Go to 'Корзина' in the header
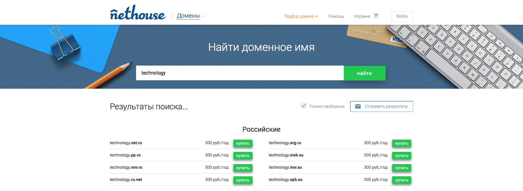The image size is (523, 191). 362,16
